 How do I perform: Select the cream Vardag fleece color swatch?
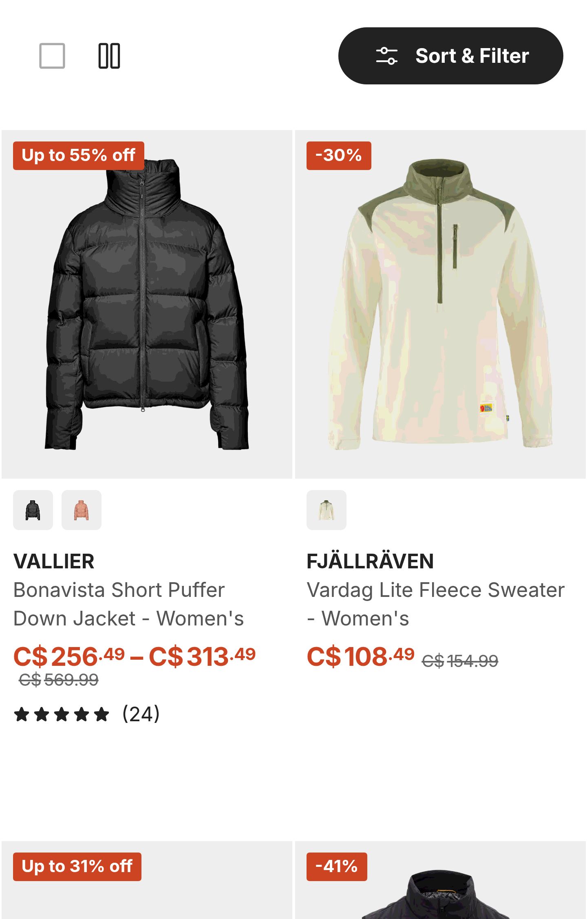click(x=327, y=510)
